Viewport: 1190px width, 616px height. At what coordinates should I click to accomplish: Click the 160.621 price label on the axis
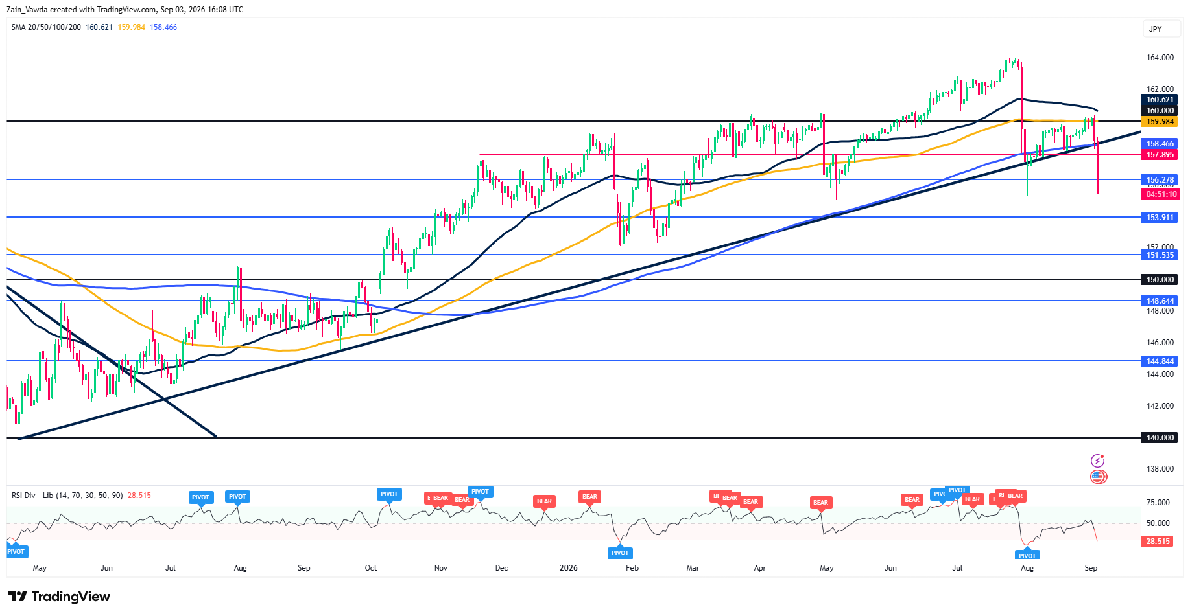(1160, 100)
